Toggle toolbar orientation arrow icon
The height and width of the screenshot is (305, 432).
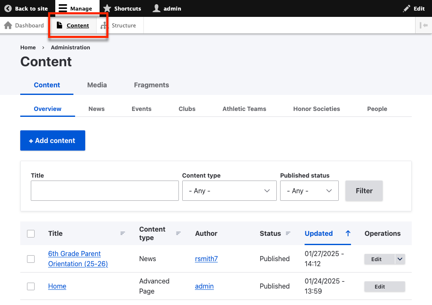click(424, 25)
